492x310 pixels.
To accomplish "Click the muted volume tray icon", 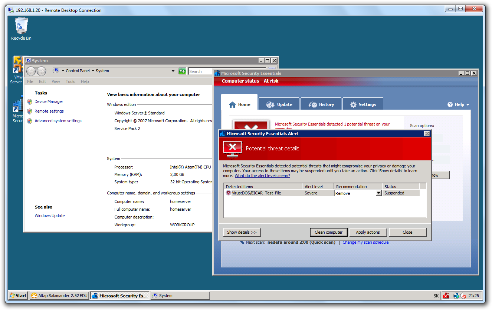I will coord(463,296).
